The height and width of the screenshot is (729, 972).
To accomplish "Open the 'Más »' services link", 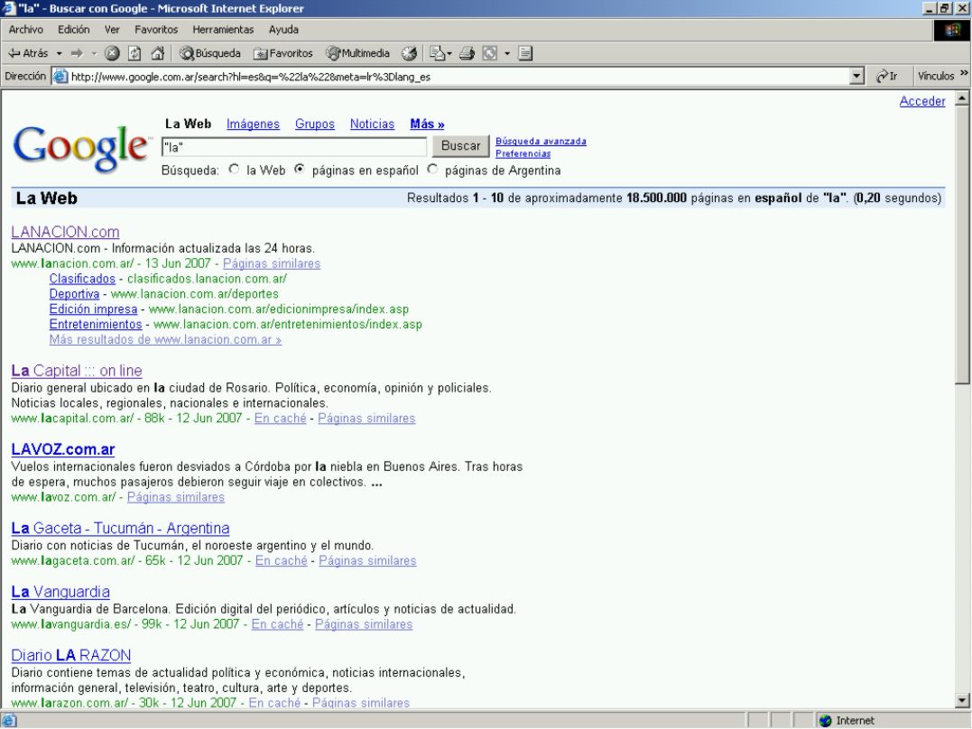I will (x=427, y=124).
